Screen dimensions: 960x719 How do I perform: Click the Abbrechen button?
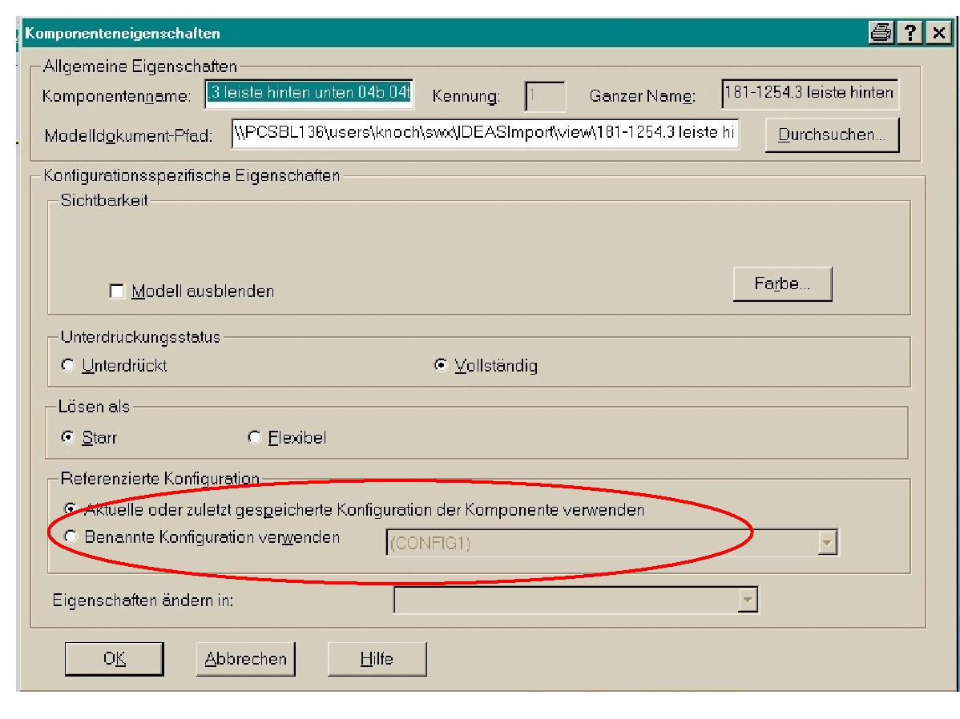245,659
